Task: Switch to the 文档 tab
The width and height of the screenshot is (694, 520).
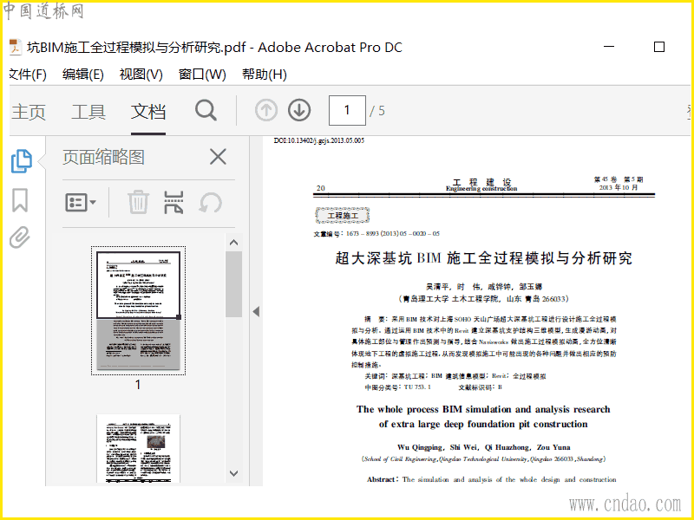Action: pyautogui.click(x=148, y=112)
